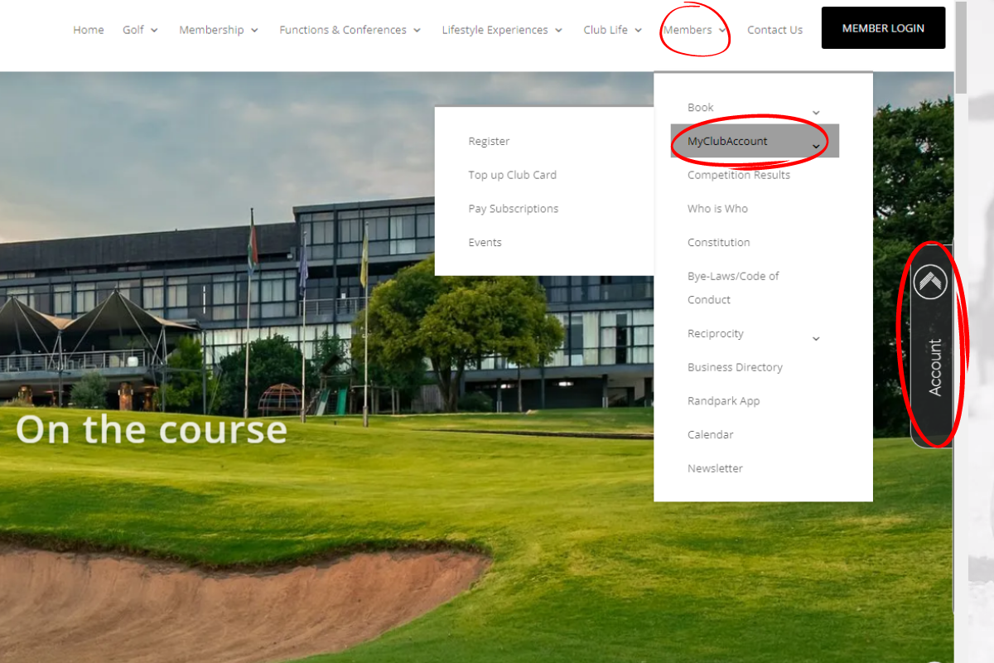Expand the Golf dropdown chevron

pyautogui.click(x=154, y=31)
